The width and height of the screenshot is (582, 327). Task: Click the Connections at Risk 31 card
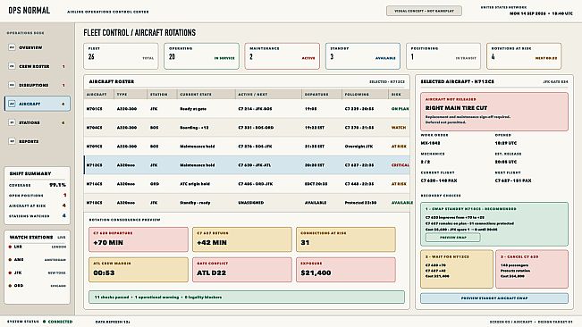pos(346,239)
